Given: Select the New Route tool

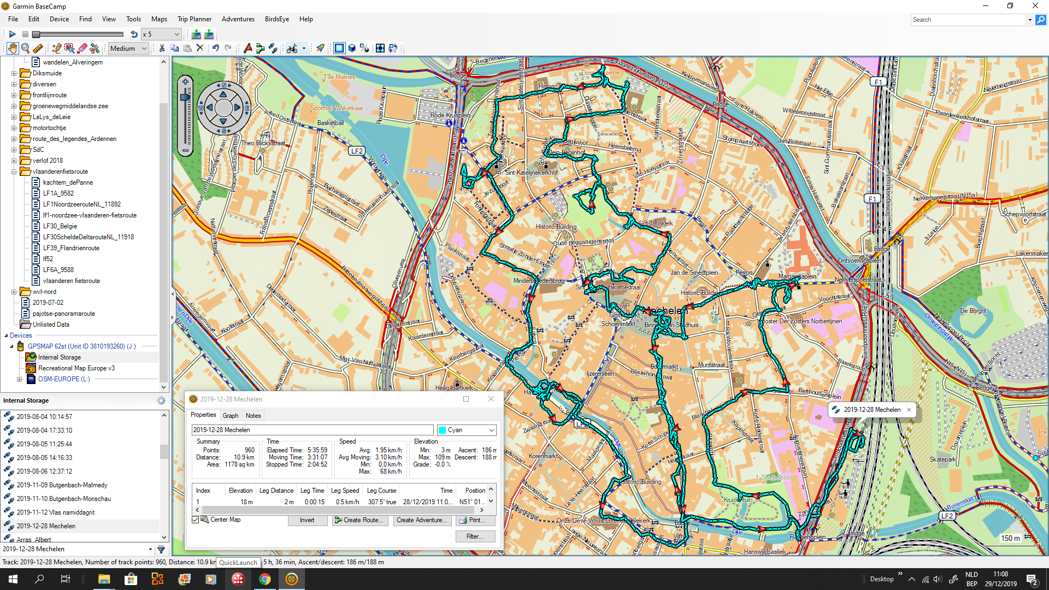Looking at the screenshot, I should pos(260,48).
